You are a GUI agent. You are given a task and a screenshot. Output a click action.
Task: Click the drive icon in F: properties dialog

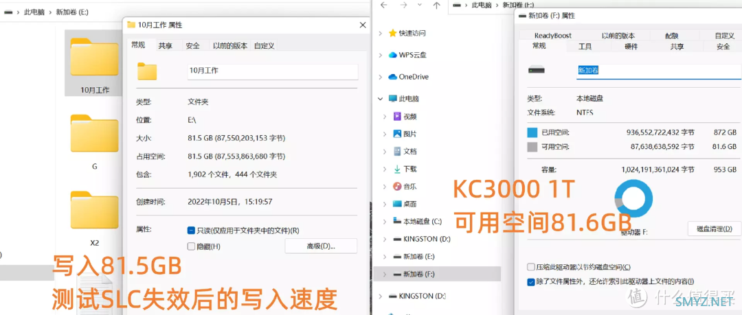click(537, 71)
